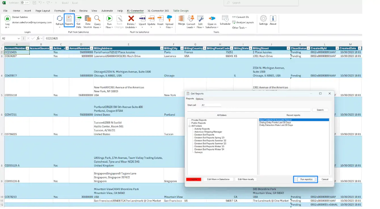Open the AccountNumber column filter dropdown

click(x=28, y=48)
